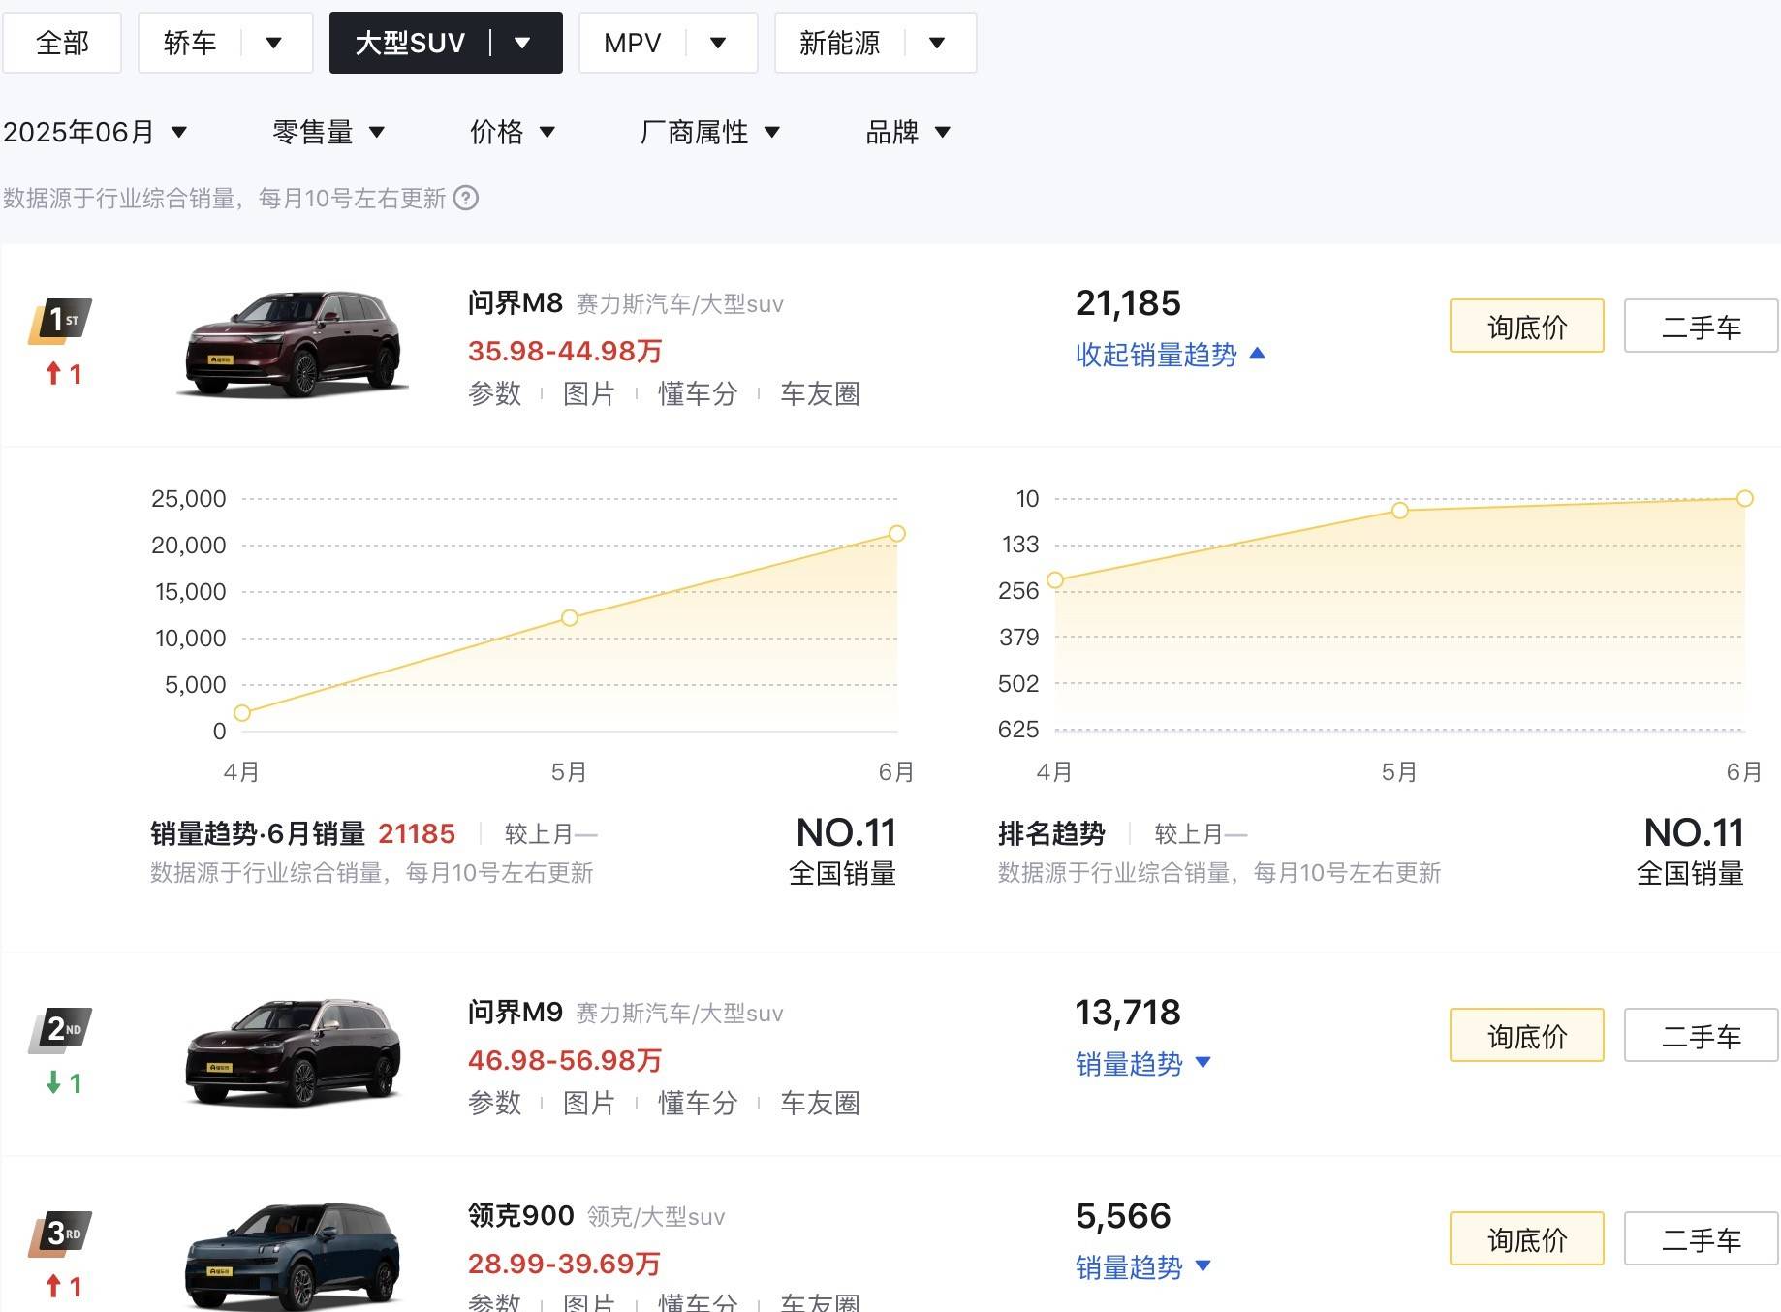Click the April data point on ranking chart
1781x1312 pixels.
[x=1055, y=580]
